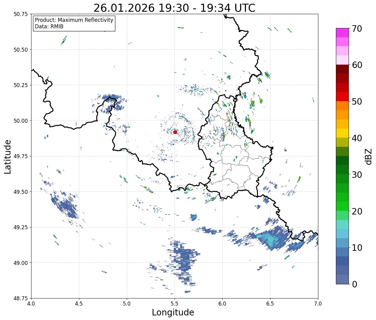
Task: Click the latitude tick label 48.75
Action: point(21,298)
